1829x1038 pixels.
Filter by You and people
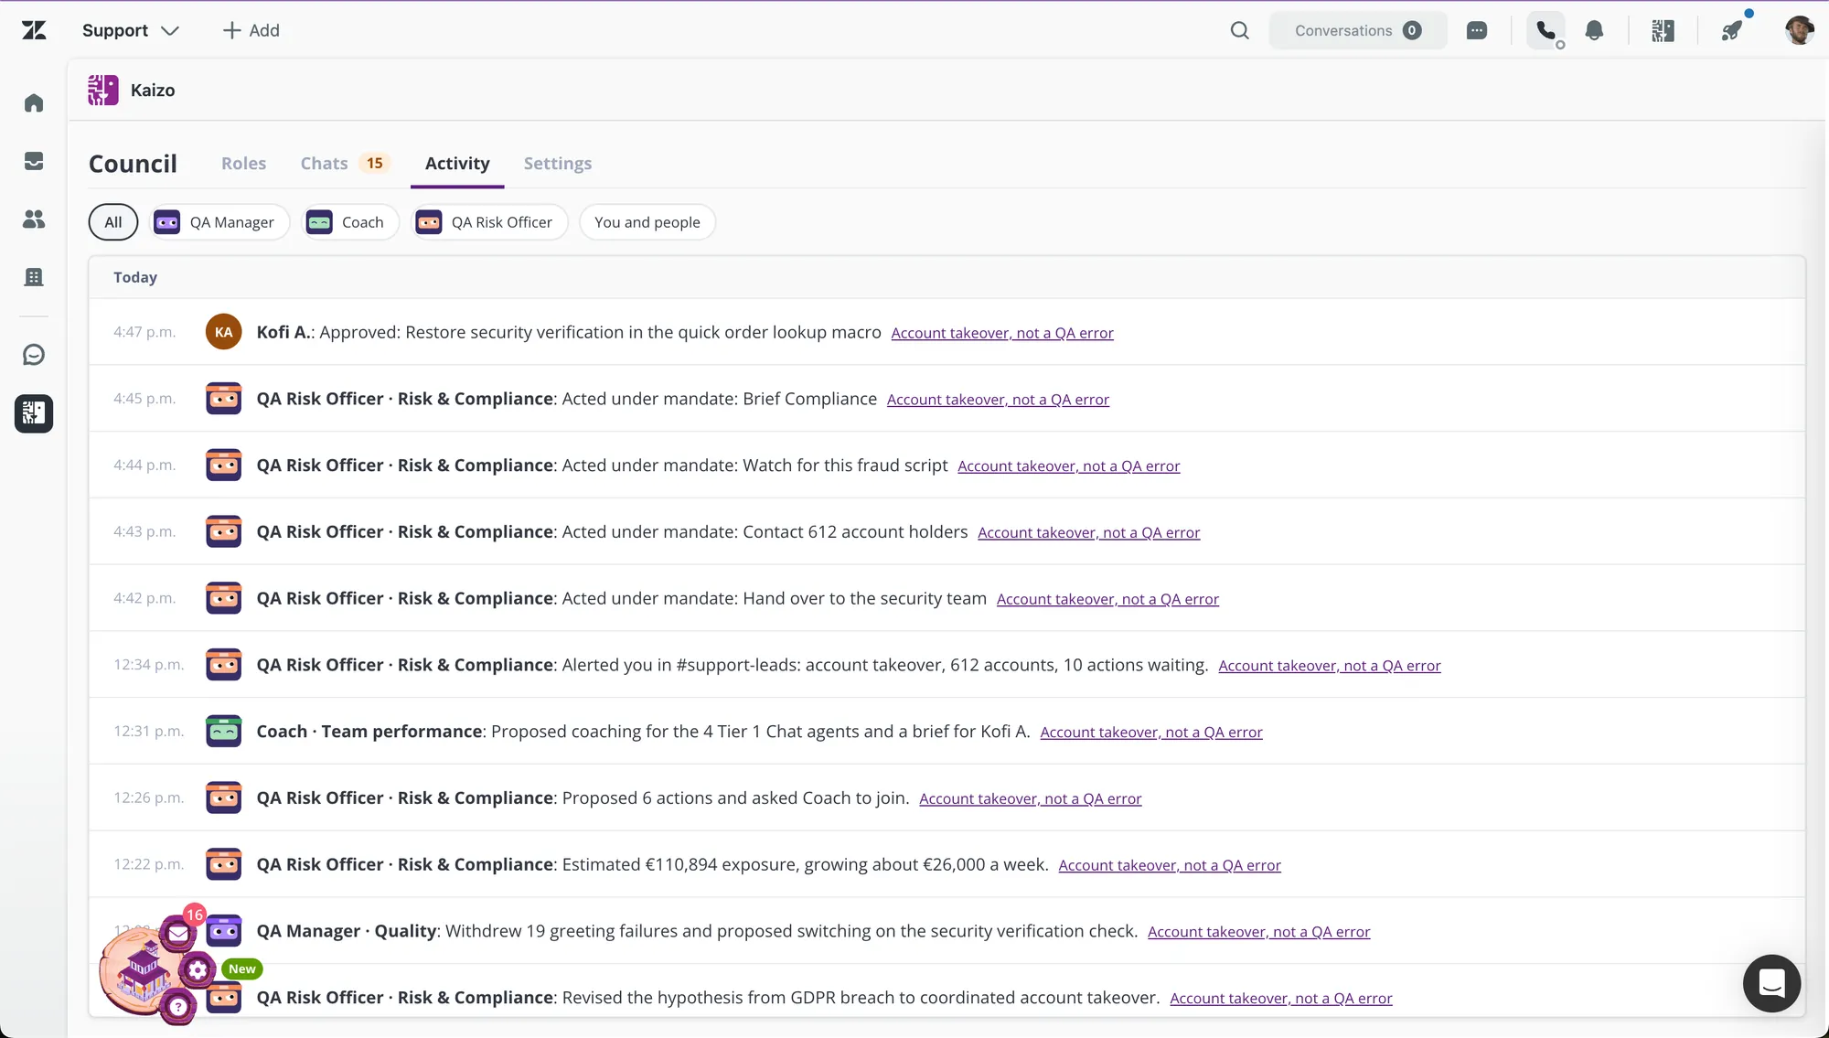coord(647,222)
